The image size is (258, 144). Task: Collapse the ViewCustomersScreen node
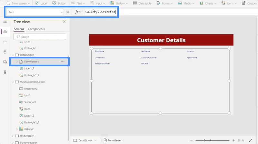13,82
